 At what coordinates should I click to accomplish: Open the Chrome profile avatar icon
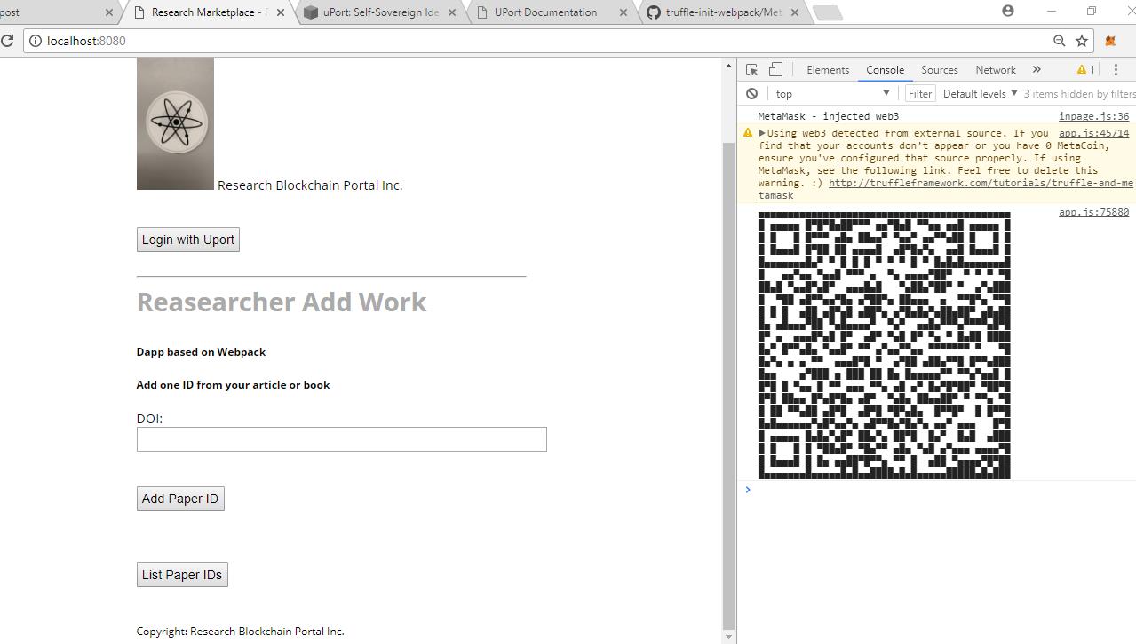(x=1008, y=11)
